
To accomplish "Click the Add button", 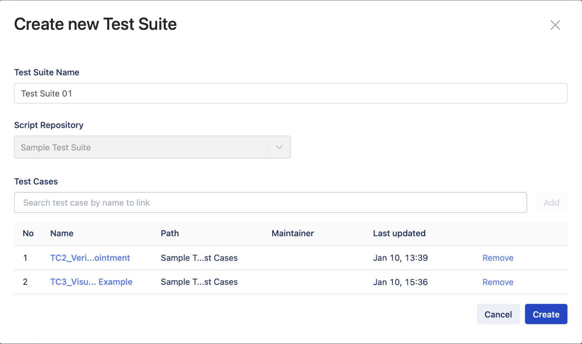I will tap(551, 202).
